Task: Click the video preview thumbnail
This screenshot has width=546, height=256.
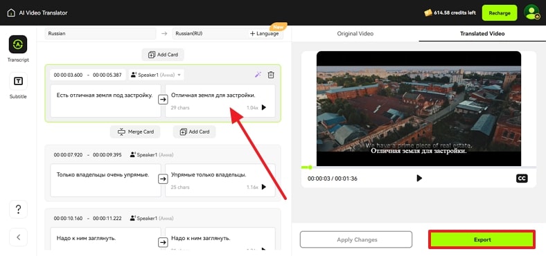Action: point(419,109)
